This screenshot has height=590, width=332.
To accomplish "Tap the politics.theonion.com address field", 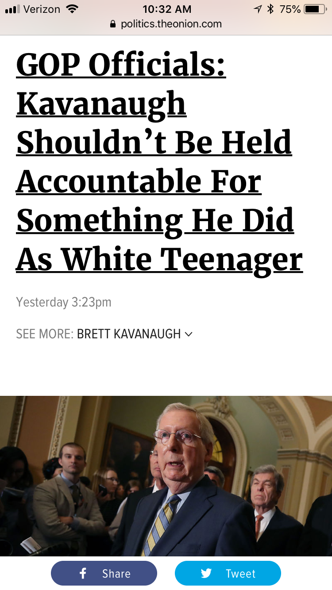I will pos(171,24).
